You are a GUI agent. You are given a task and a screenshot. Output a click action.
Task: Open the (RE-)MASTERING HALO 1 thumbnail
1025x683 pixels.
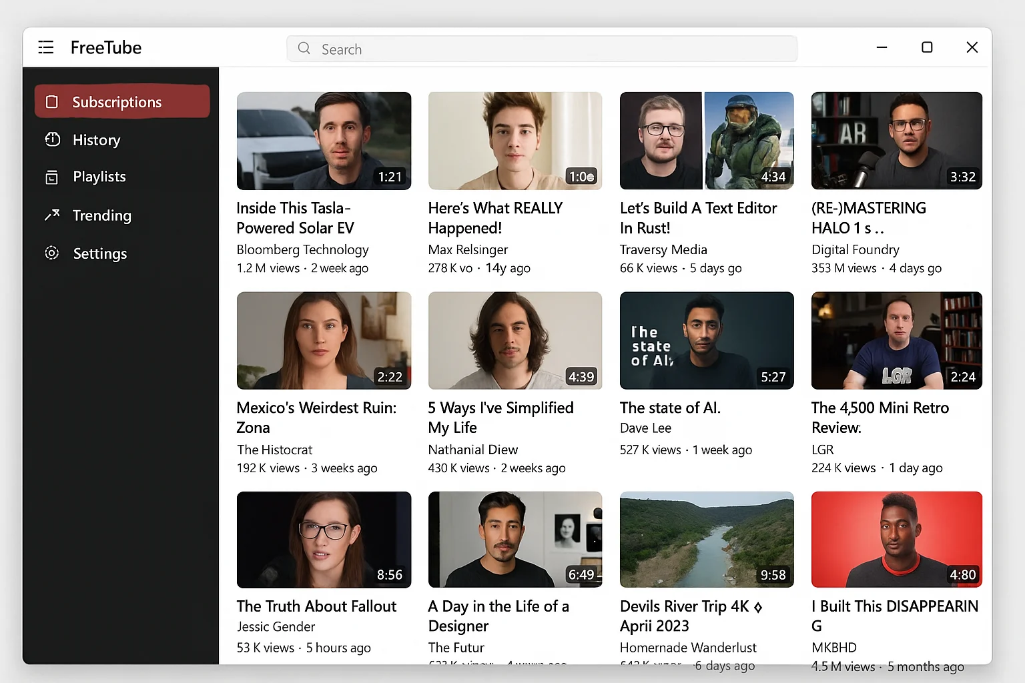pos(897,141)
